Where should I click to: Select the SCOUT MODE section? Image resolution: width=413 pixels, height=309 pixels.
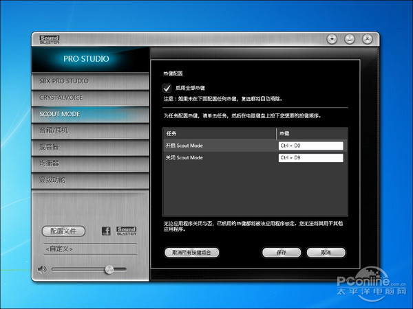(90, 114)
